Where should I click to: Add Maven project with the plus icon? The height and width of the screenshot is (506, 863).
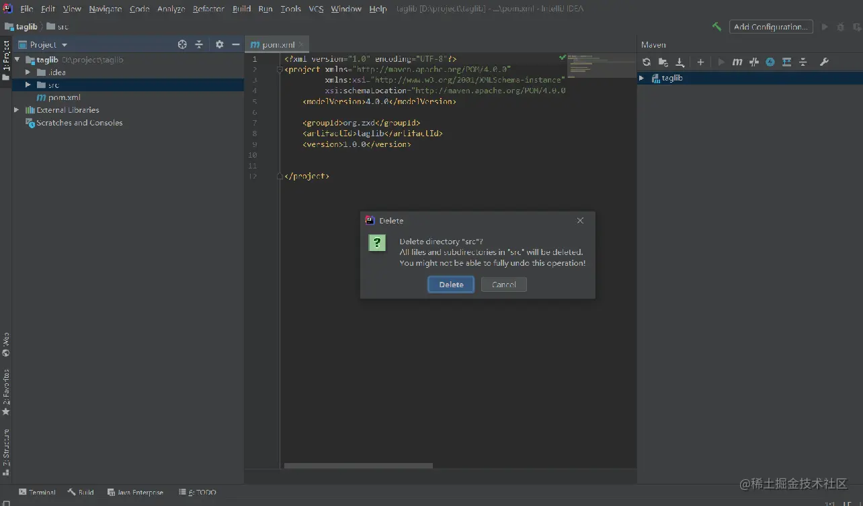700,62
